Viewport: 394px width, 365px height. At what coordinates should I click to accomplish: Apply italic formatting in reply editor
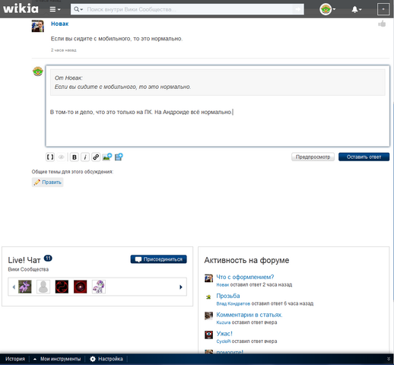pyautogui.click(x=85, y=157)
